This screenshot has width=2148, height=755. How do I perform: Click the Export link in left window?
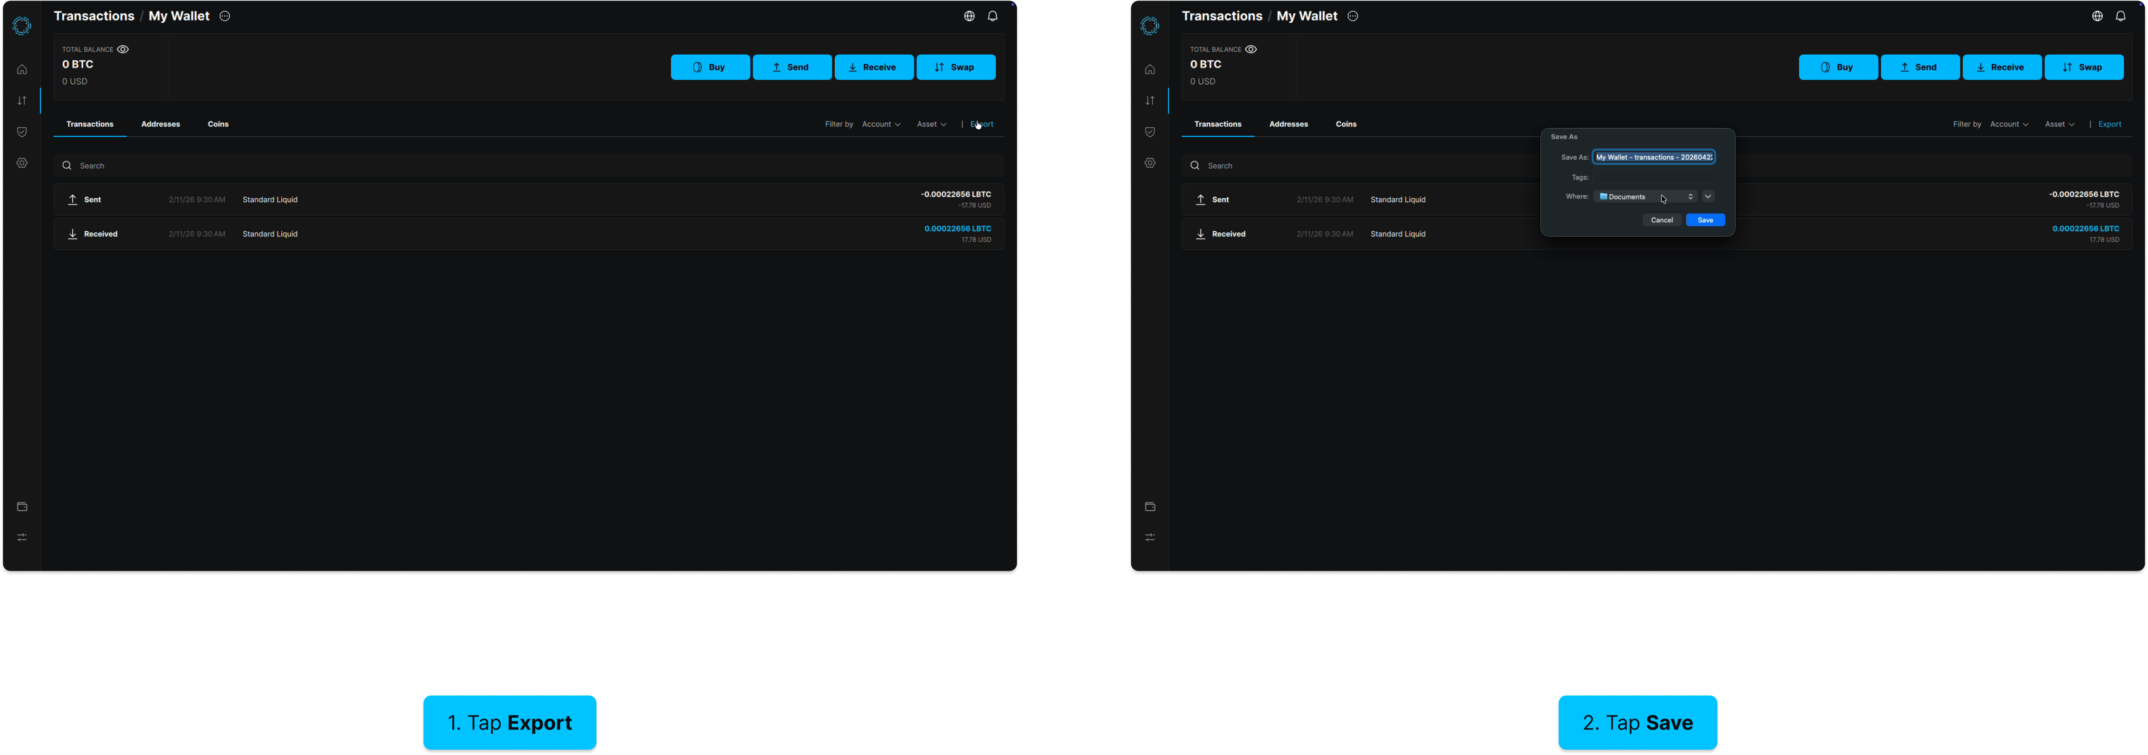(982, 124)
